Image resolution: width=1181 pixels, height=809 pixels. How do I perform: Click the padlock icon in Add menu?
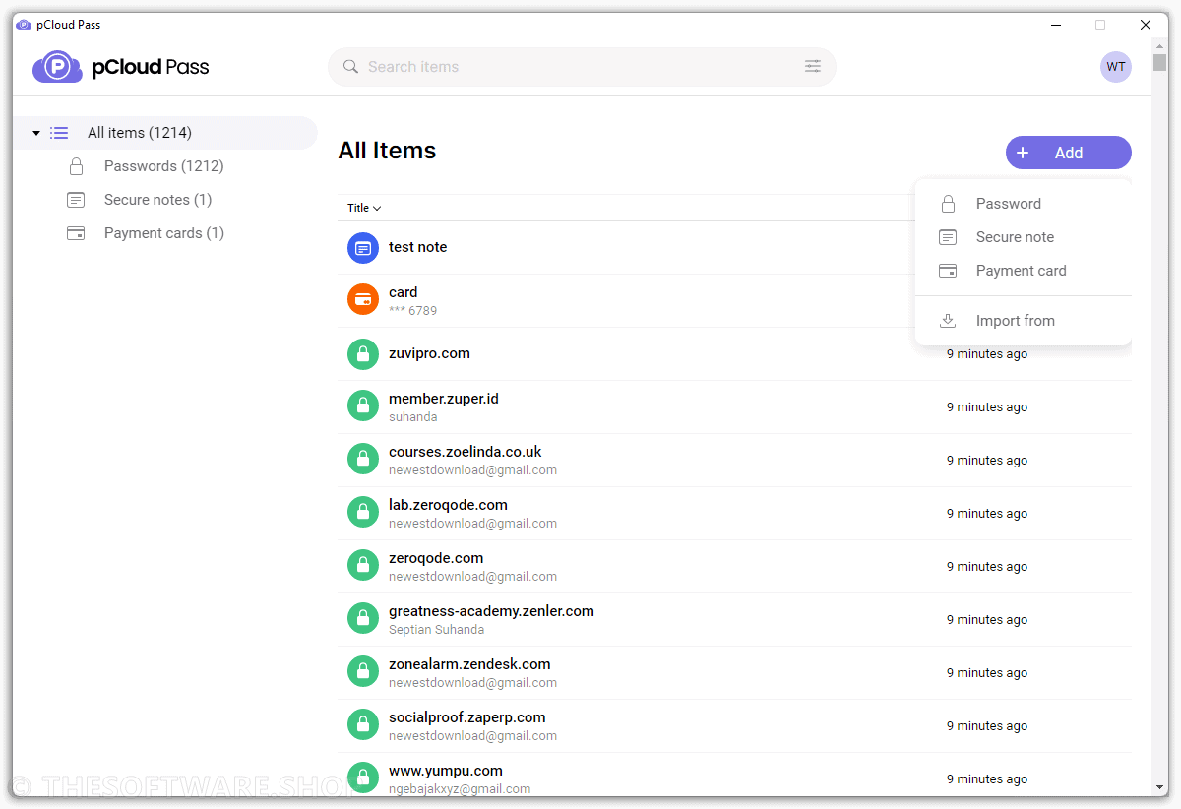948,204
